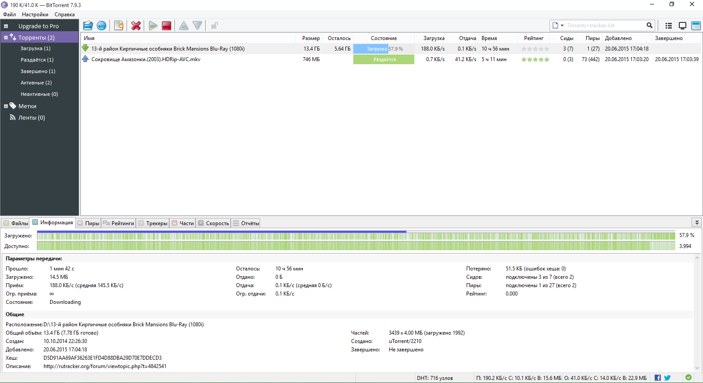Sort by Состояние column header
Screen dimensions: 703x383
[x=384, y=38]
